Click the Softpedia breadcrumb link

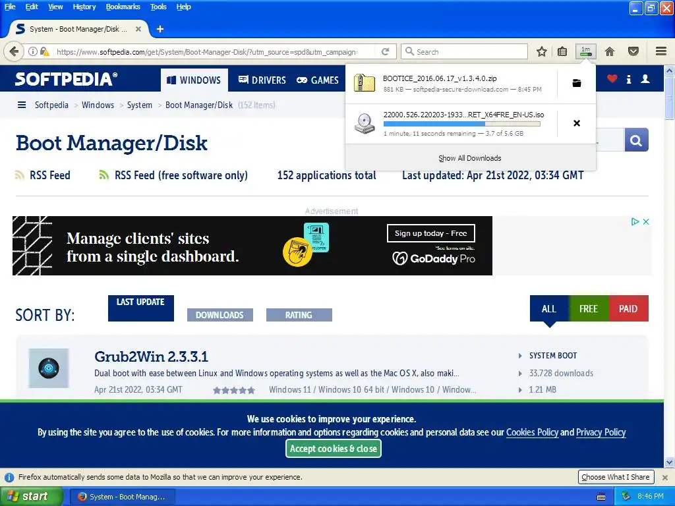pyautogui.click(x=51, y=105)
